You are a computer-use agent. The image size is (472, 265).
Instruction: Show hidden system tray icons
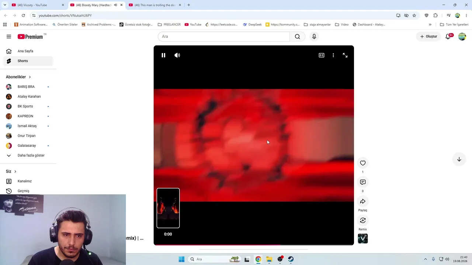[425, 259]
